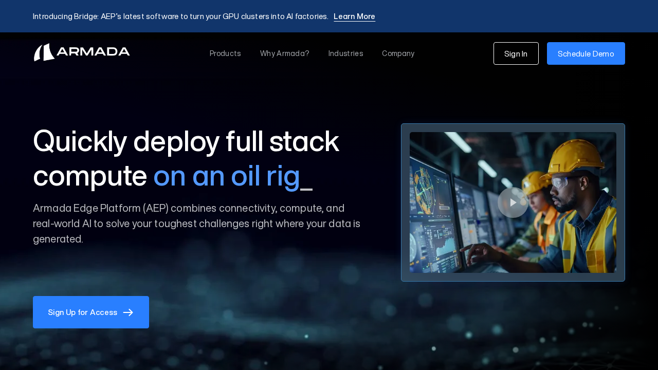Click the arrow icon in Sign Up button

click(128, 312)
